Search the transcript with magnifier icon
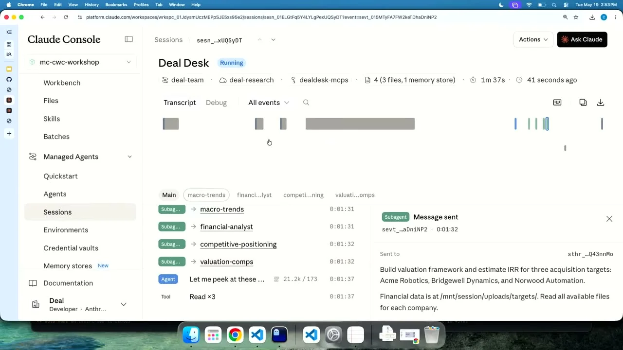The image size is (623, 350). pos(306,103)
